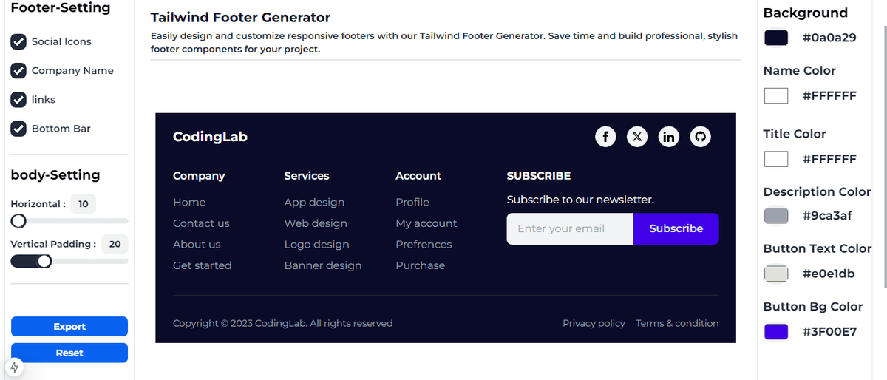The image size is (887, 380).
Task: Click the X (Twitter) social icon
Action: click(x=637, y=137)
